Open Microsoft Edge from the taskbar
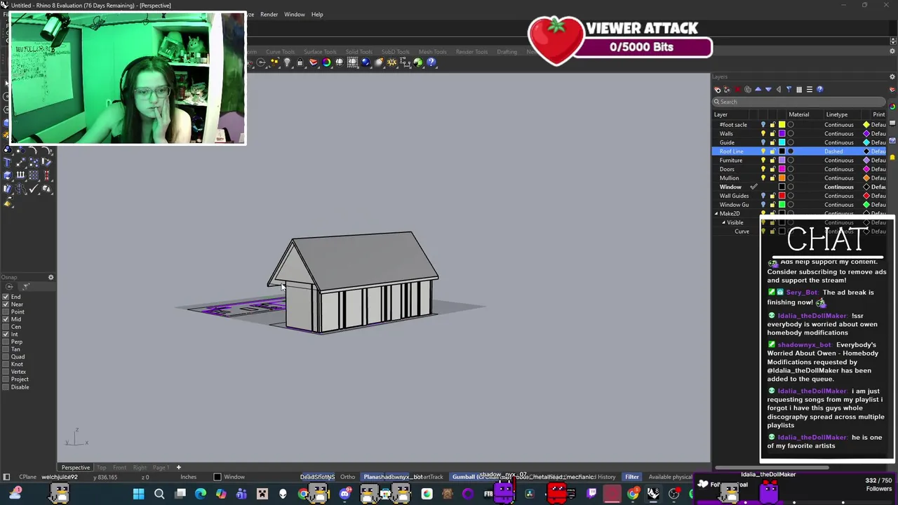The width and height of the screenshot is (898, 505). [x=201, y=494]
